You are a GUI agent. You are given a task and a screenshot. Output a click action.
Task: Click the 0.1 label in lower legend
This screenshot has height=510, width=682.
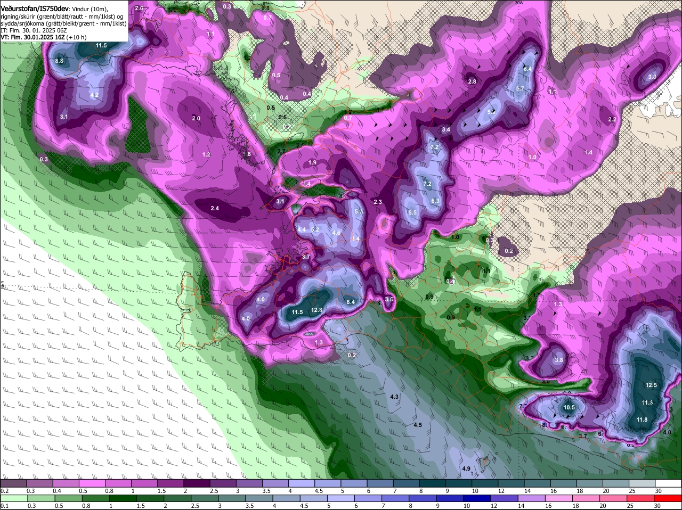click(x=4, y=506)
